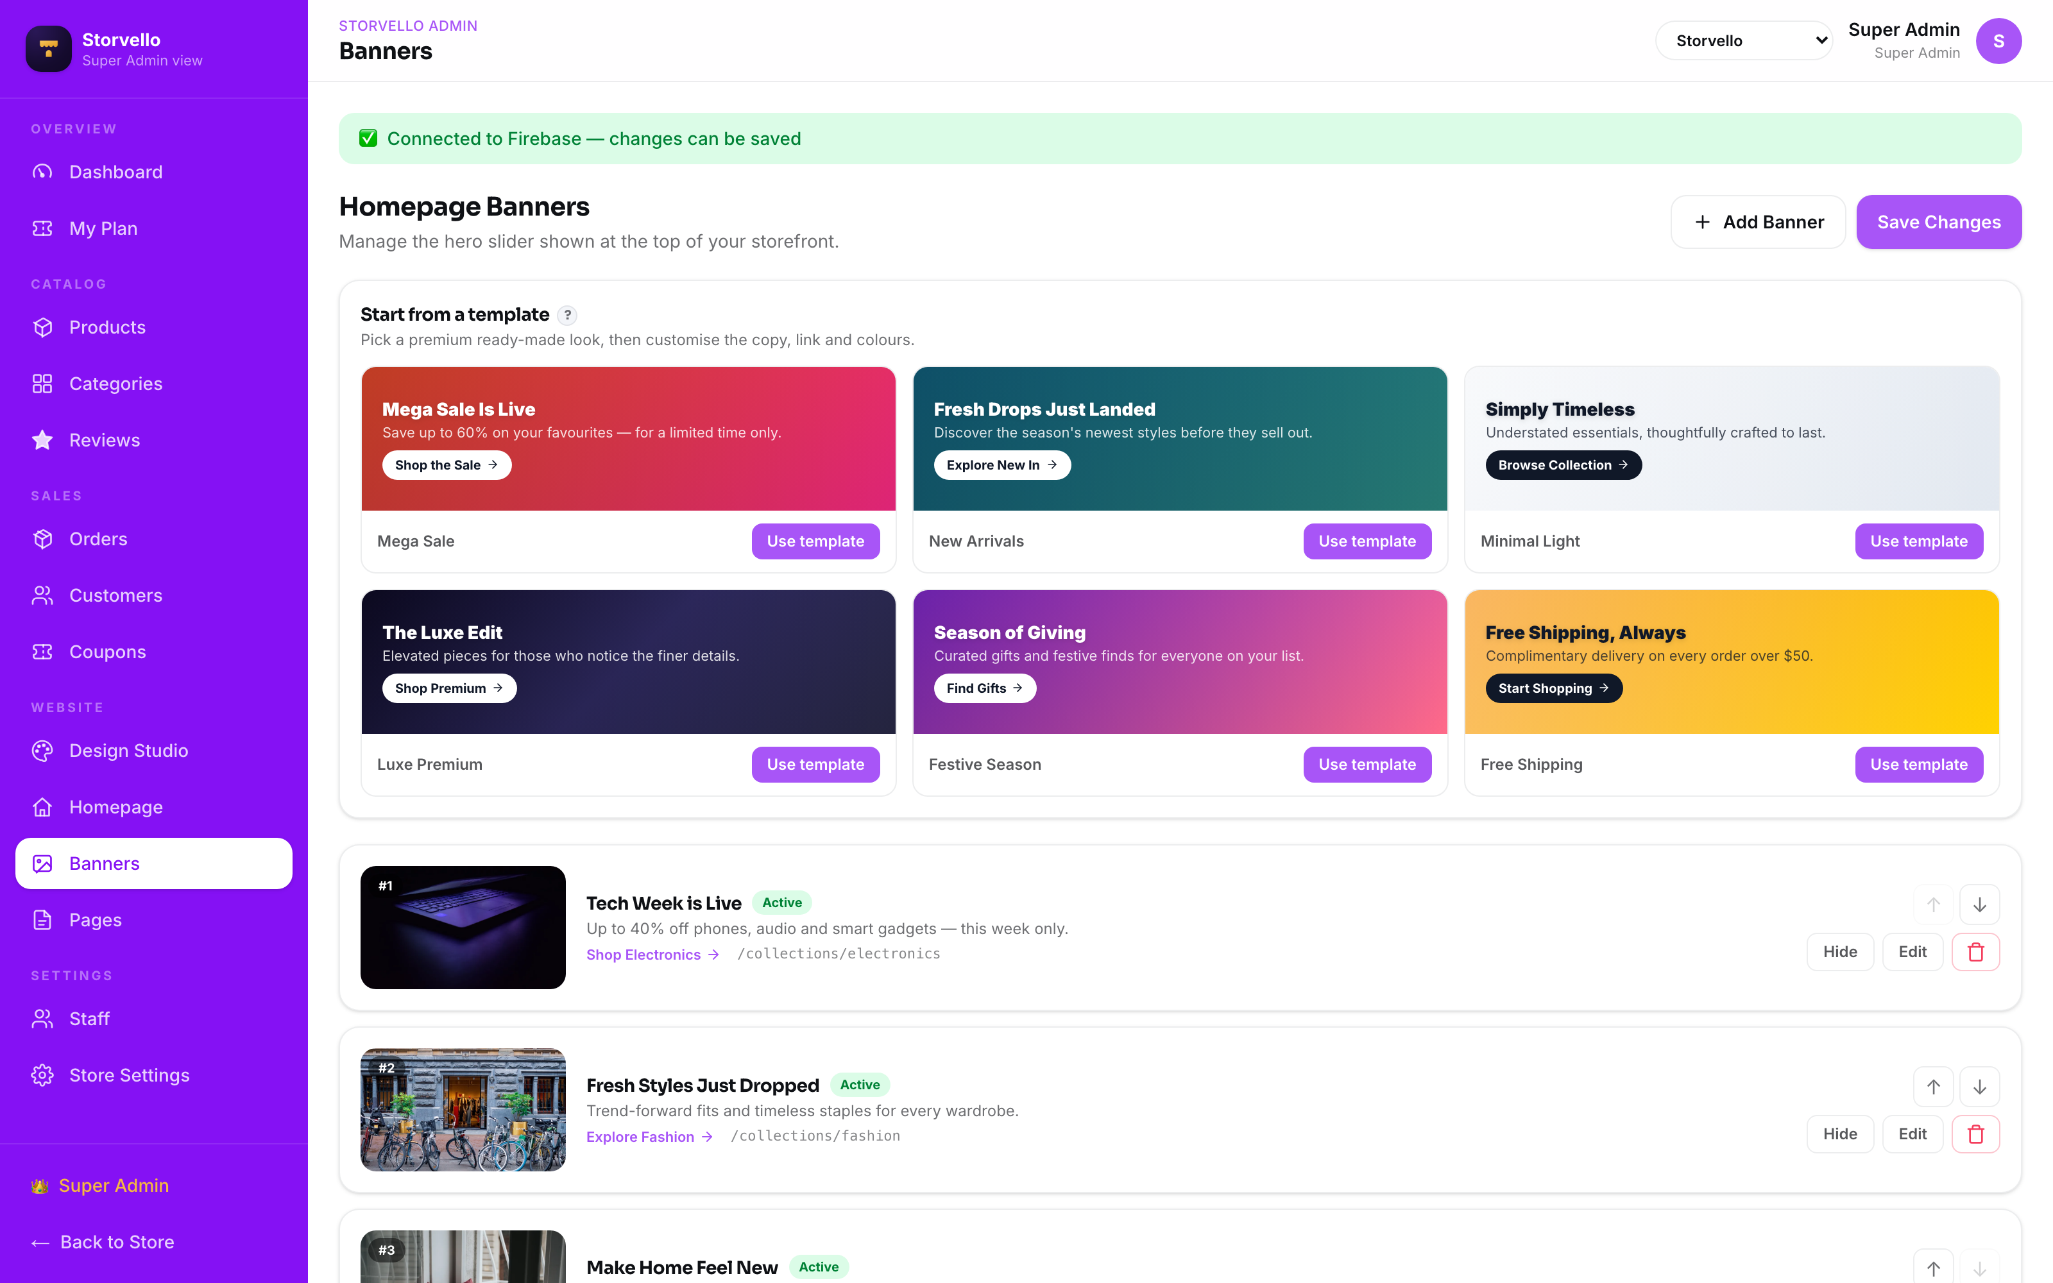Use the Minimal Light template
Screen dimensions: 2053x1283
[1918, 541]
